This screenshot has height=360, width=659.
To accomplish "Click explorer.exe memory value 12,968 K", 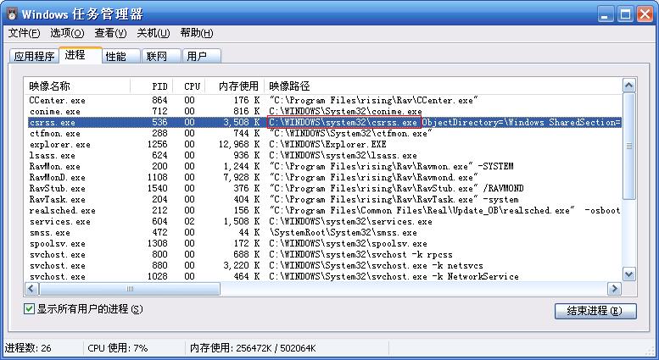I will click(x=239, y=144).
